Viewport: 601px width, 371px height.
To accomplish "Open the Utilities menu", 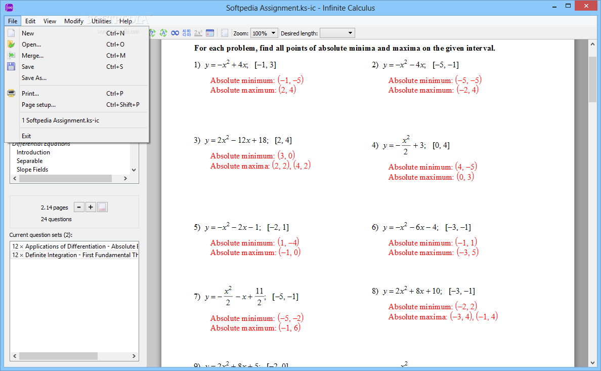I will (x=101, y=21).
